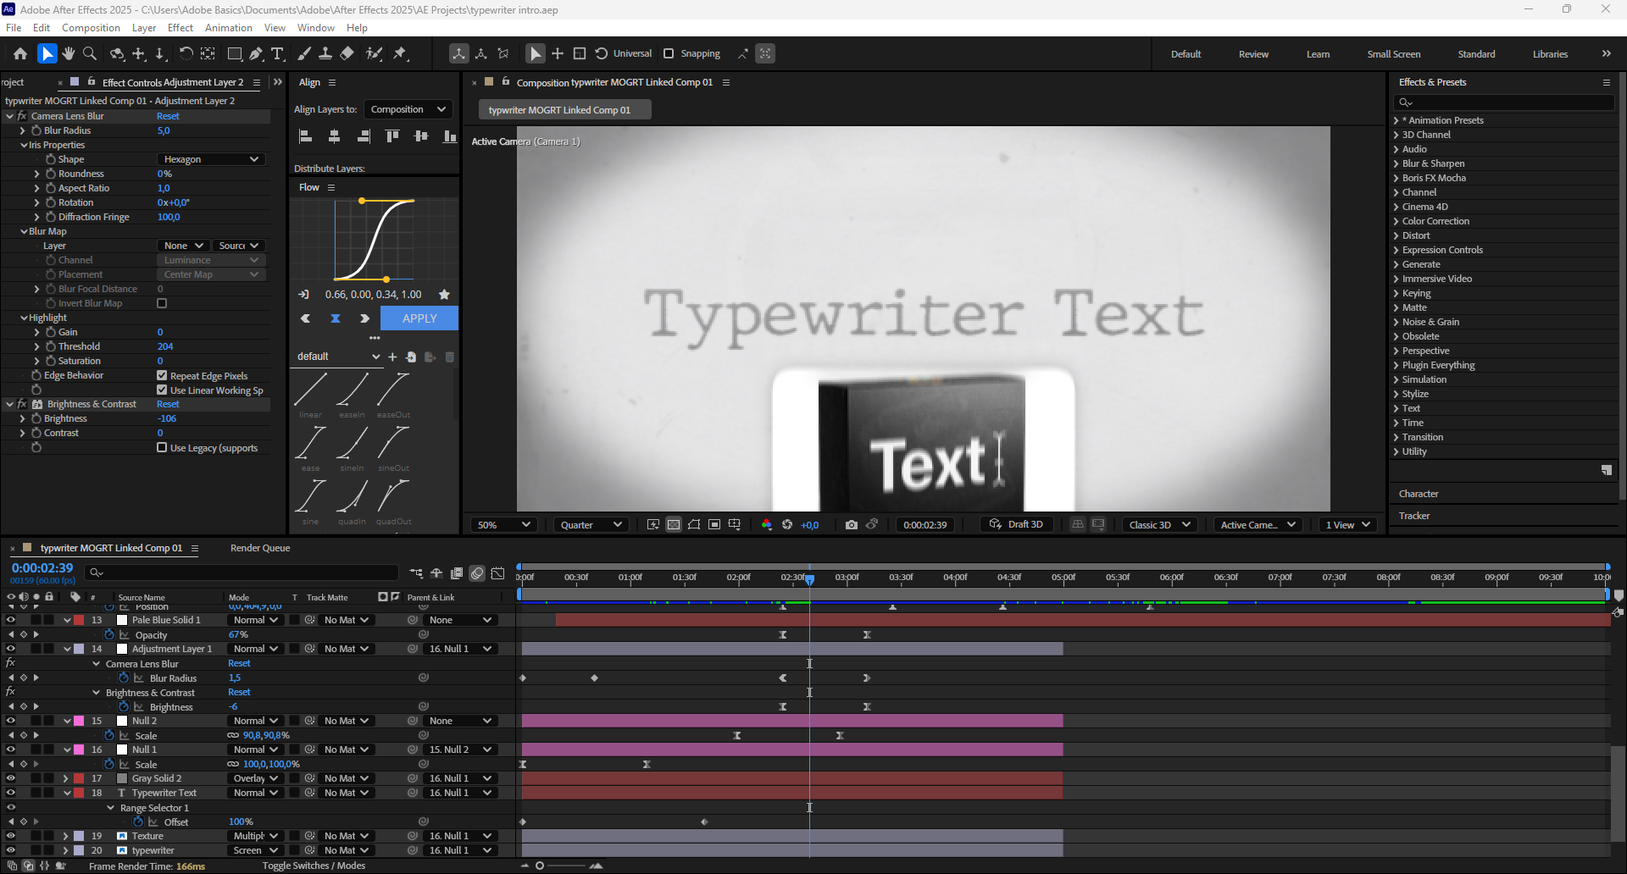The height and width of the screenshot is (874, 1627).
Task: Select the Pen tool
Action: click(256, 53)
